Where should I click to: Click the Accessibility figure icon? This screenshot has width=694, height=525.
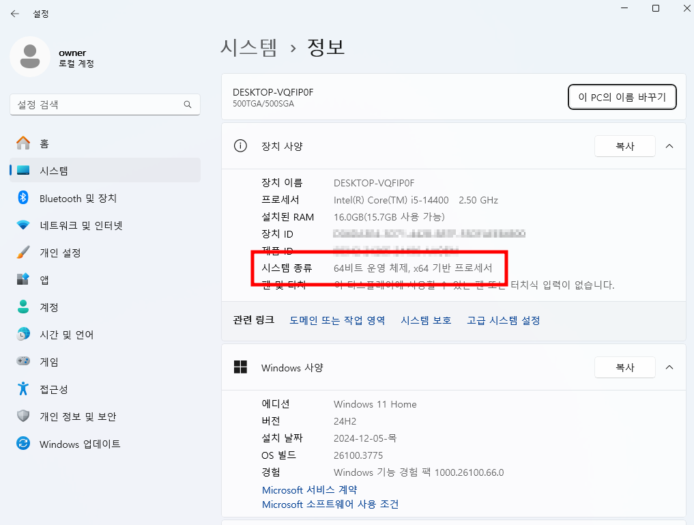click(23, 388)
